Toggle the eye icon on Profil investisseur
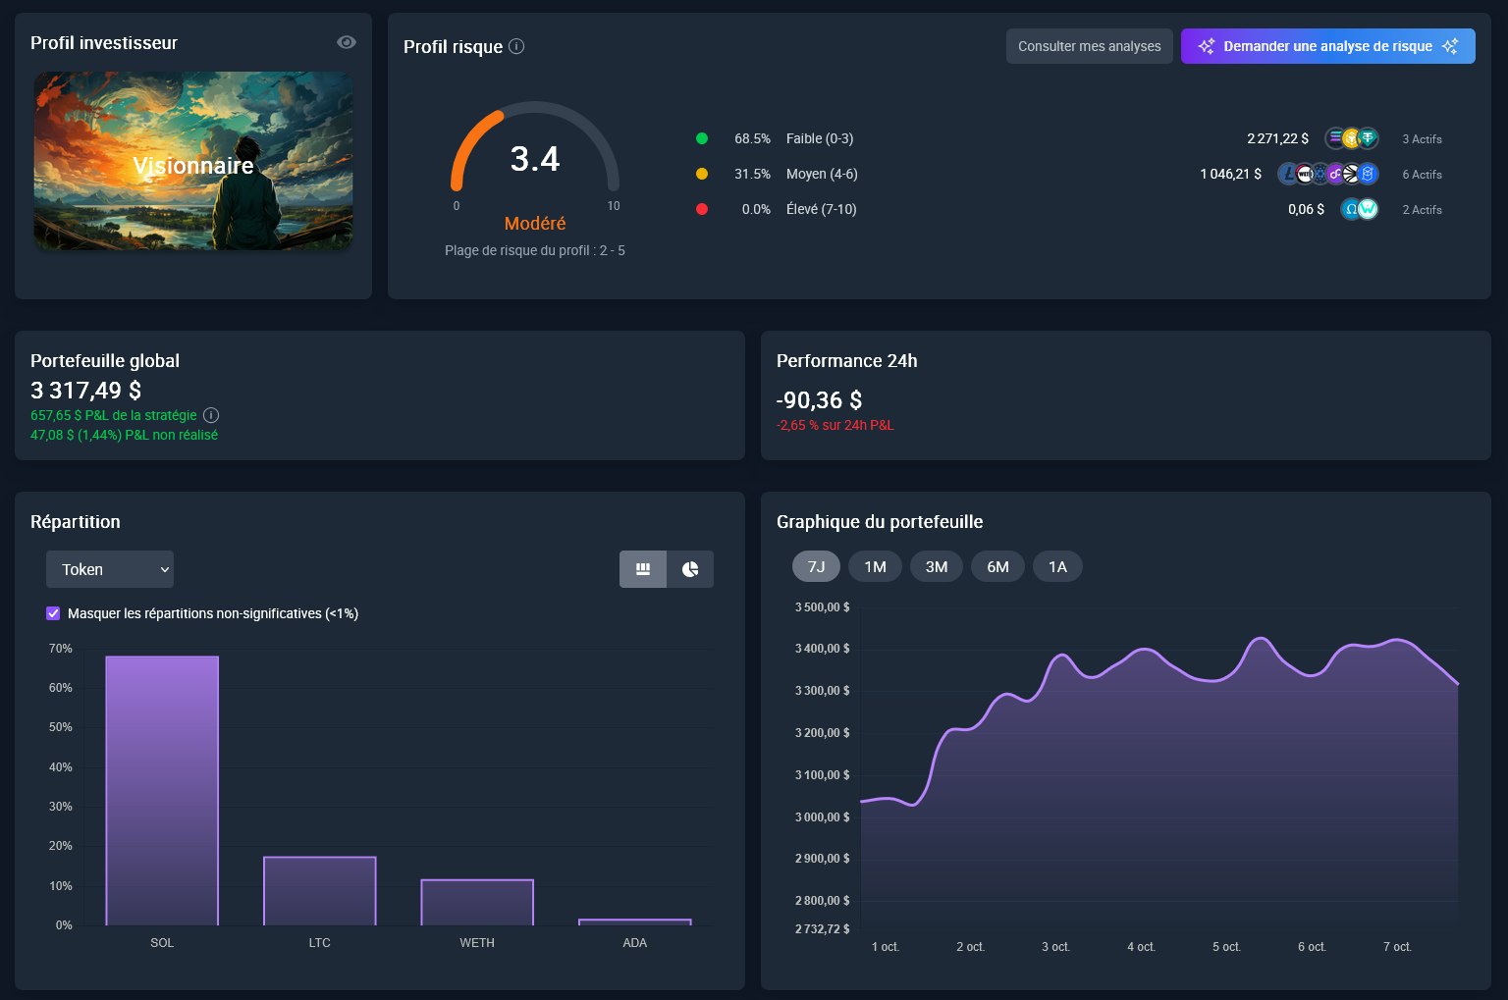The height and width of the screenshot is (1000, 1508). point(346,42)
